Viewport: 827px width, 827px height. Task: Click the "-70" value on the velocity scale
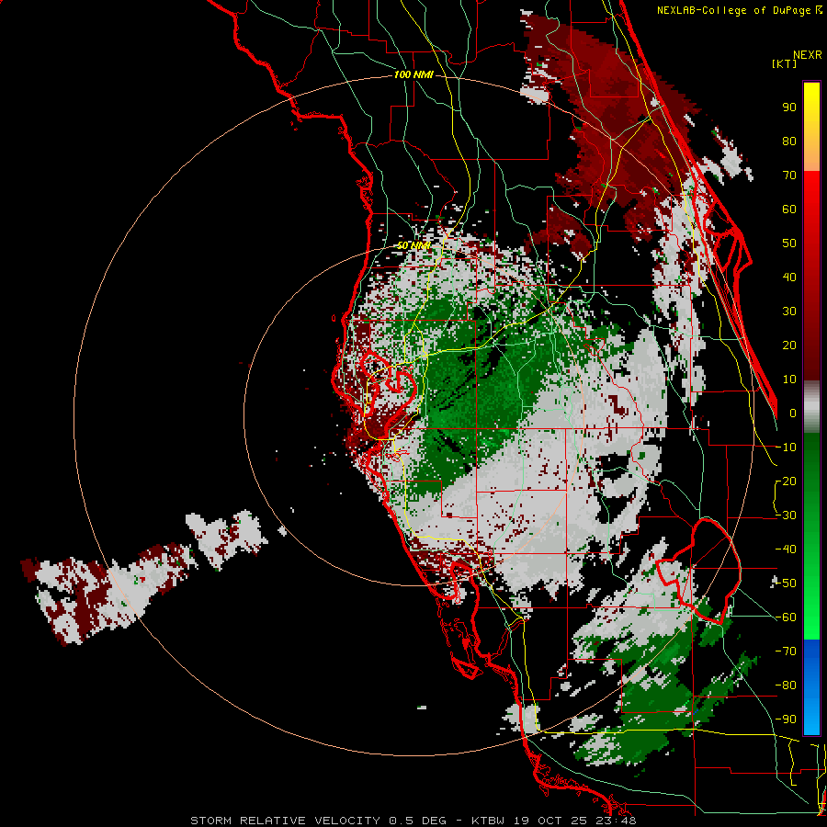click(786, 651)
